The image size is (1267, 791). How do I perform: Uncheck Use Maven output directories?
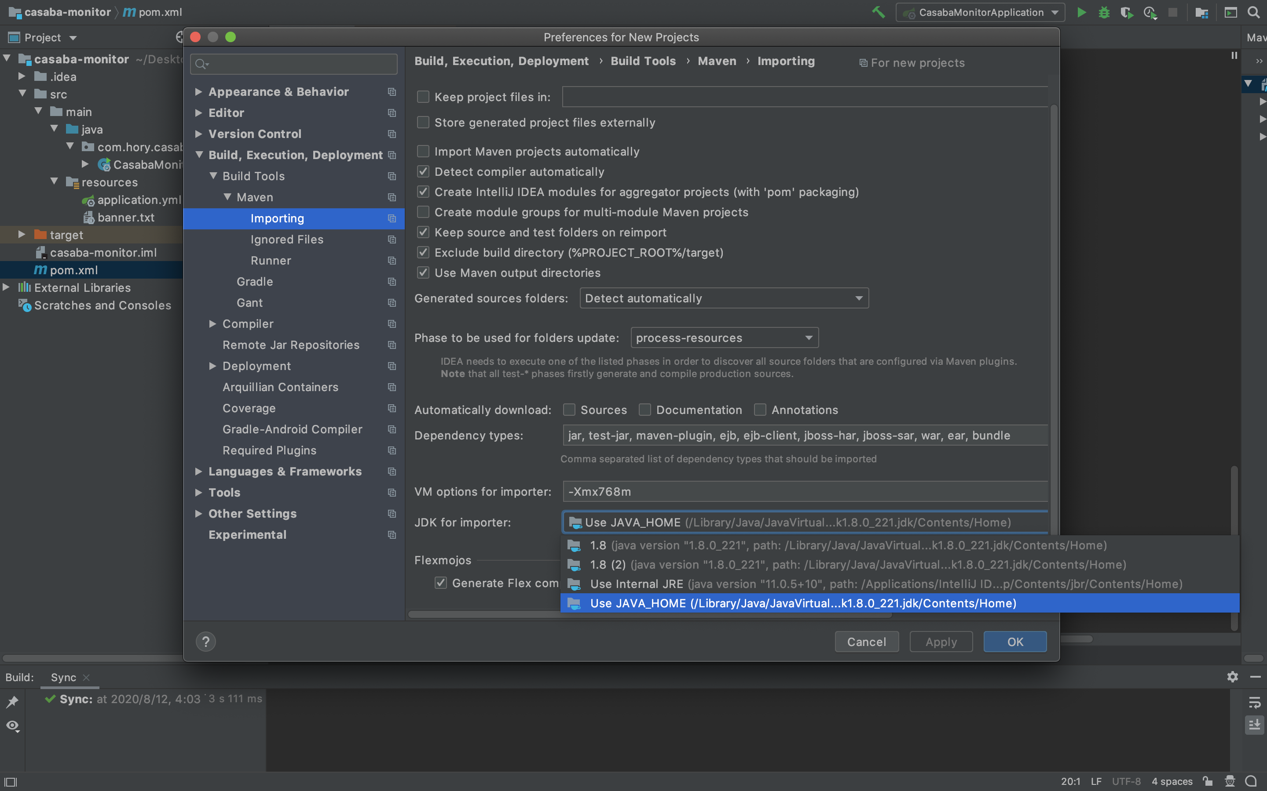point(423,272)
